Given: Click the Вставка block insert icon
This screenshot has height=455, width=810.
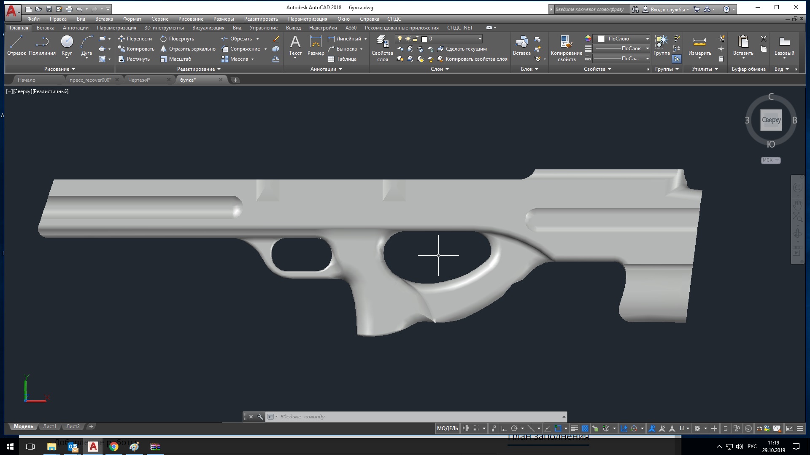Looking at the screenshot, I should pos(522,45).
